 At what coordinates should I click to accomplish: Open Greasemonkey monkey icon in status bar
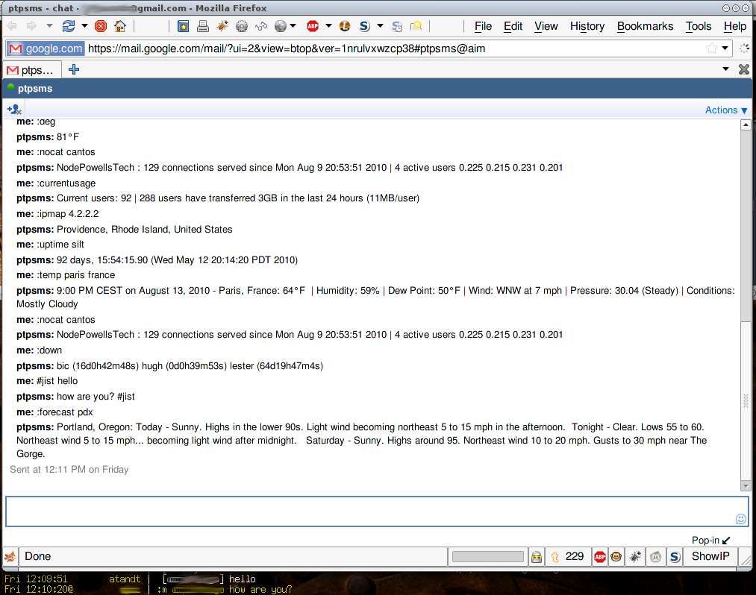616,556
